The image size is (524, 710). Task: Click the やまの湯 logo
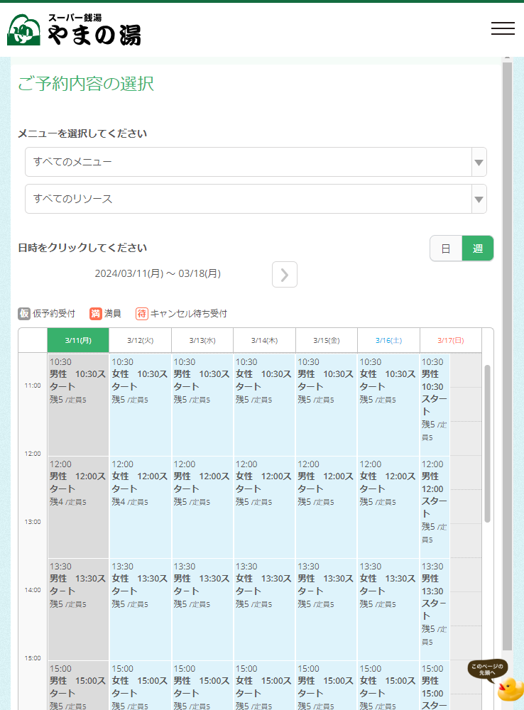(x=75, y=30)
